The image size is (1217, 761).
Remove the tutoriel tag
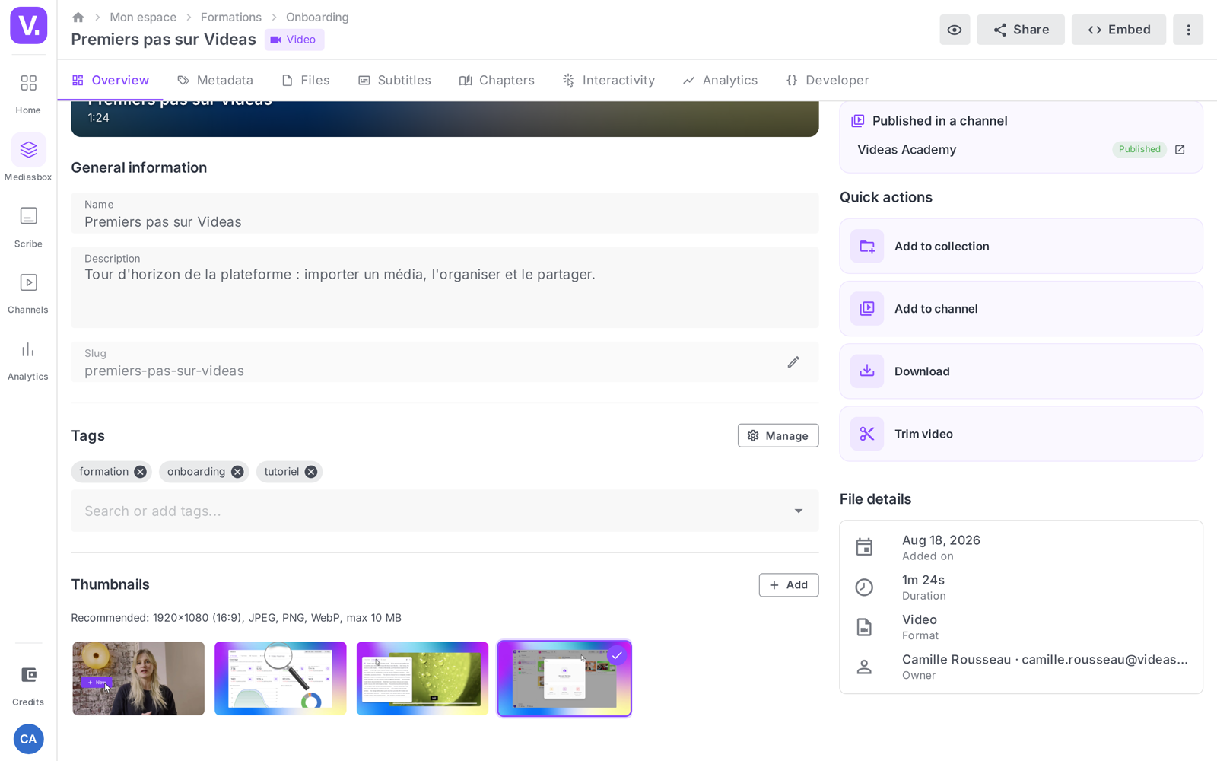click(x=311, y=472)
